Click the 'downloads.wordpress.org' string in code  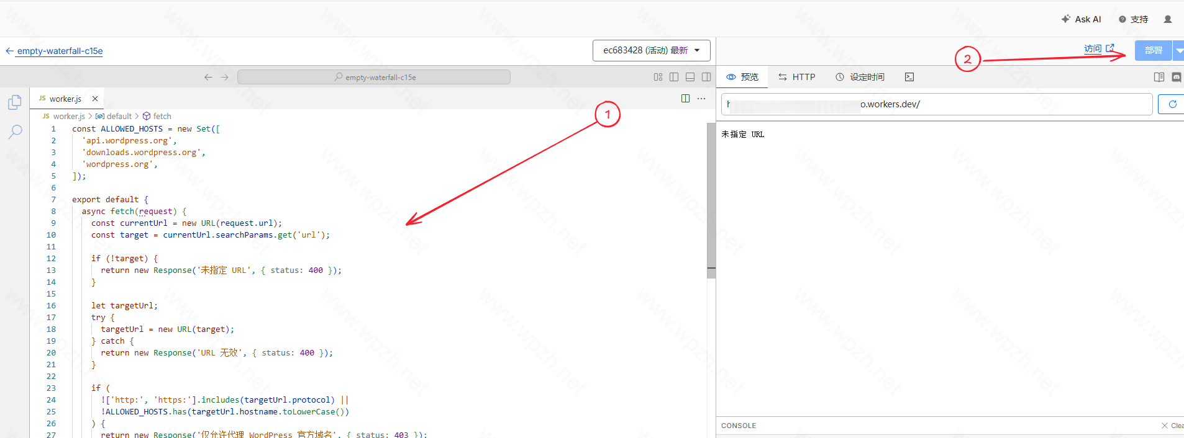coord(141,153)
